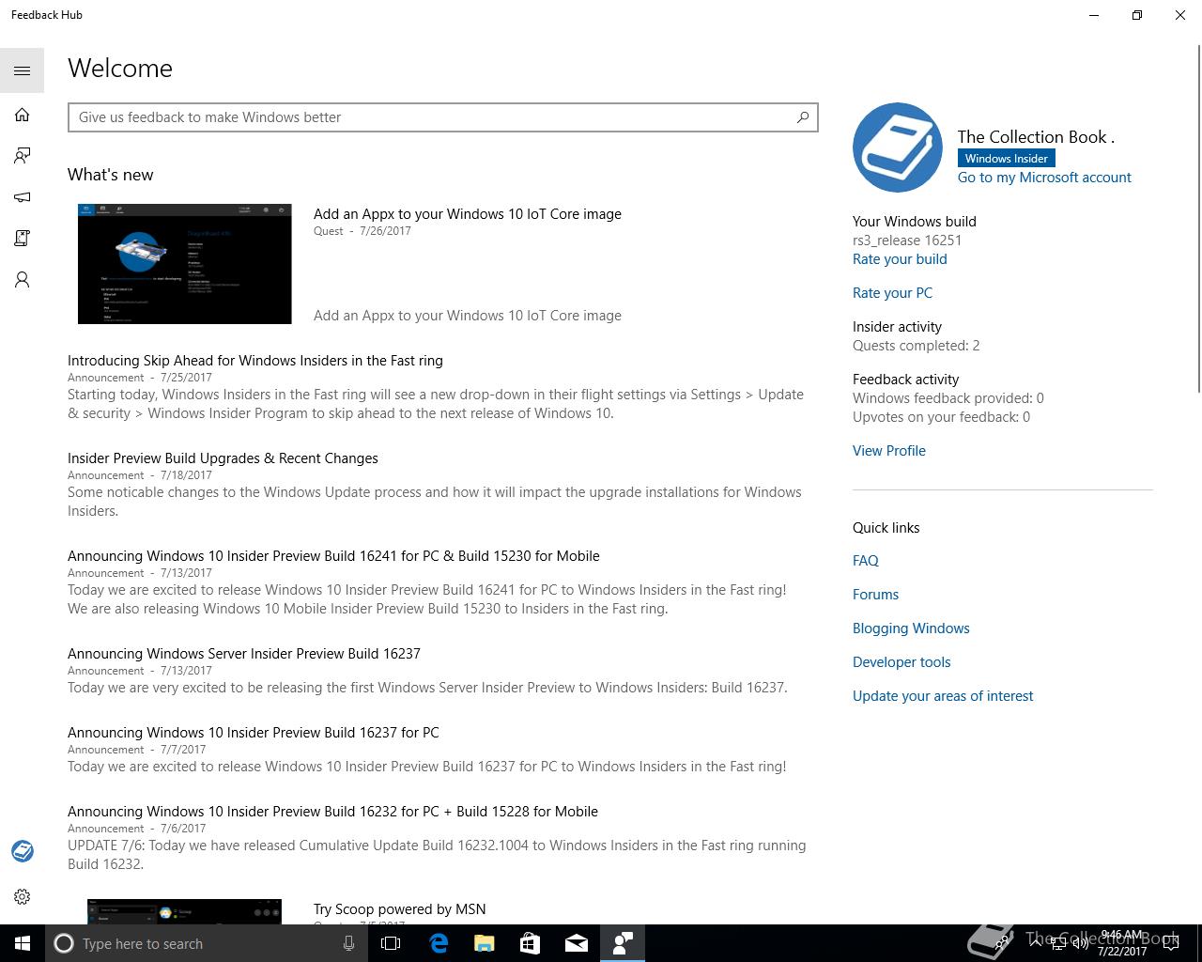
Task: Open File Explorer from the taskbar
Action: coord(485,943)
